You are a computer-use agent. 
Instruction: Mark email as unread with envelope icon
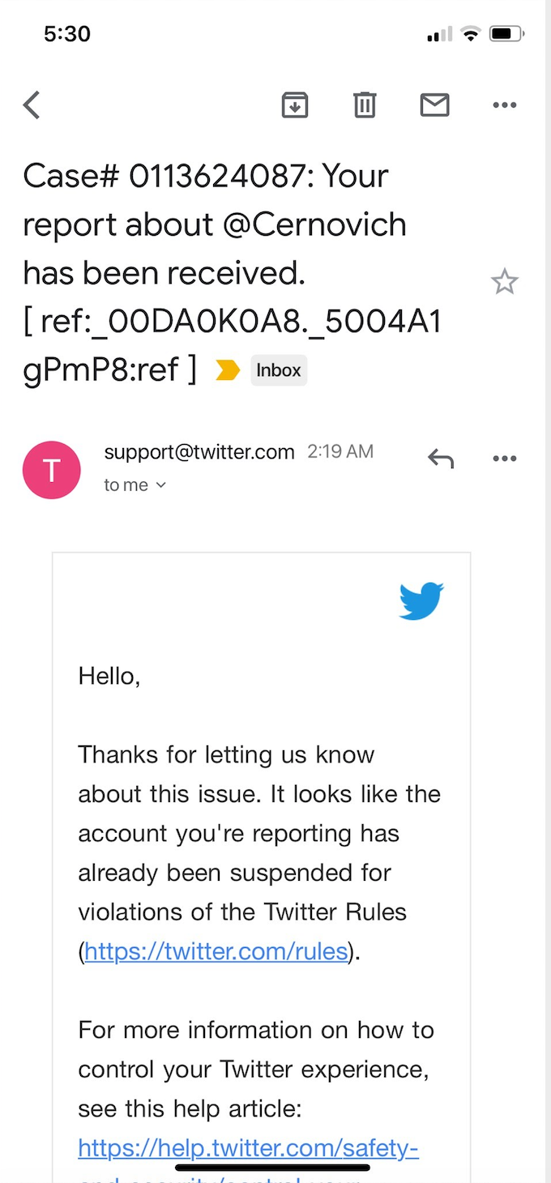(x=434, y=105)
